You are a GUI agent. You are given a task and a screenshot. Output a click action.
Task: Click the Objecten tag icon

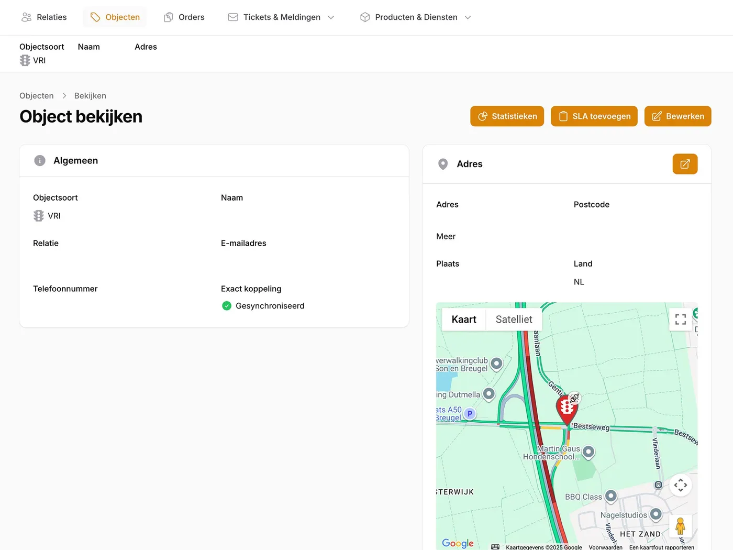coord(95,17)
